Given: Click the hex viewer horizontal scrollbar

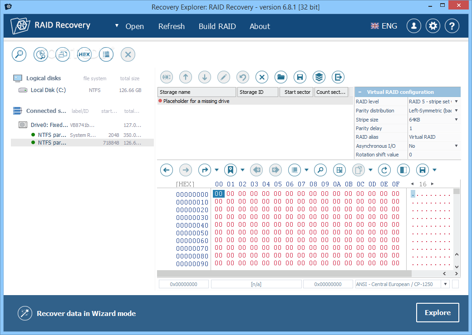Looking at the screenshot, I should coord(284,274).
